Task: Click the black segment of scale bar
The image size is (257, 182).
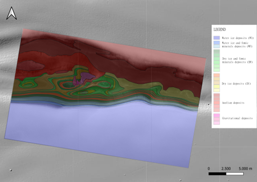Action: click(x=217, y=174)
